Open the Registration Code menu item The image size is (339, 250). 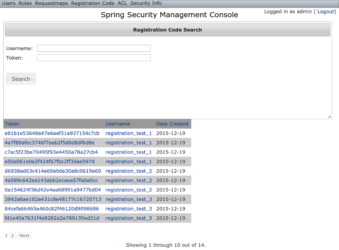click(x=93, y=3)
